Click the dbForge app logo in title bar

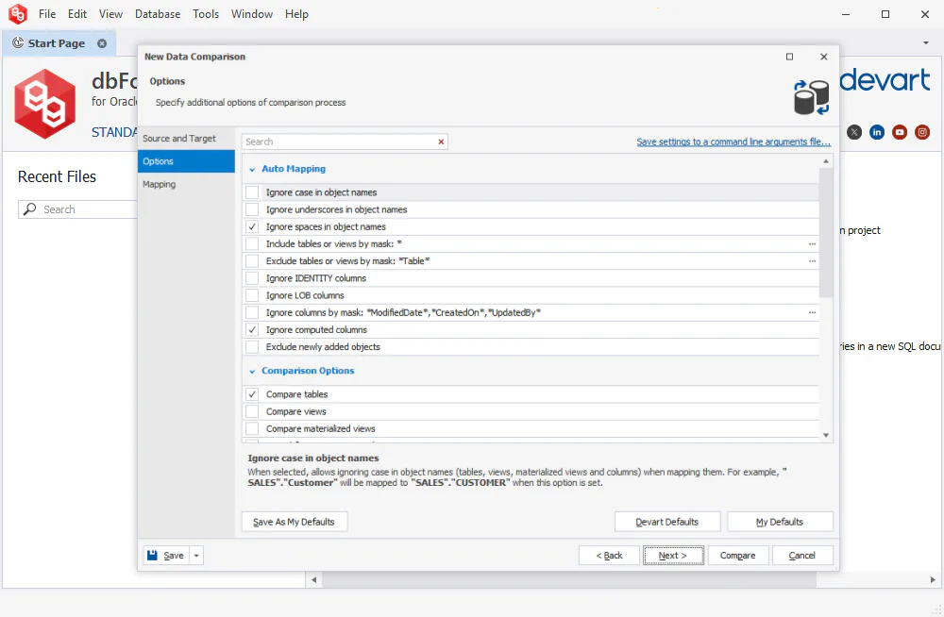pos(18,14)
